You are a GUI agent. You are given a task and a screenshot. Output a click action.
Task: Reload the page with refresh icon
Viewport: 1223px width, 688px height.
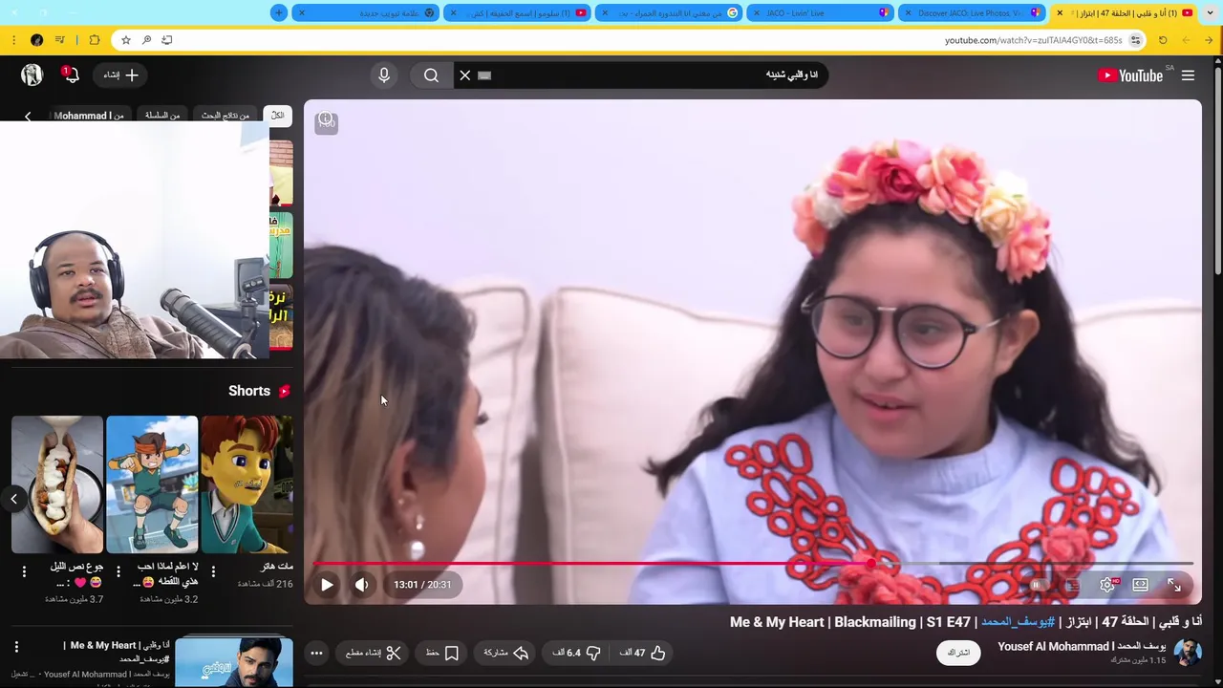tap(1163, 40)
